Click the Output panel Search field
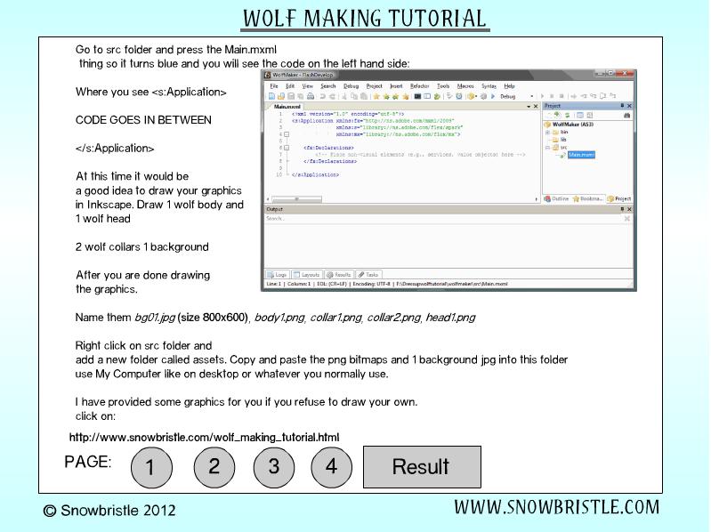711x532 pixels. click(x=444, y=219)
